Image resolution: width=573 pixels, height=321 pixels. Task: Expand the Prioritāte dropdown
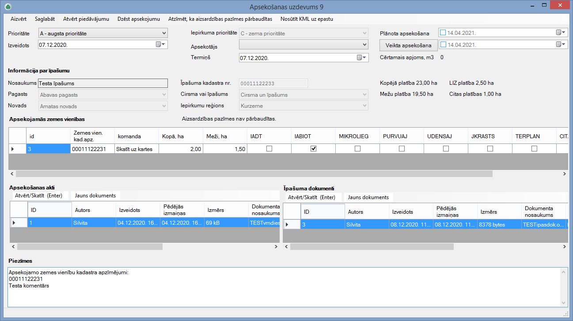(164, 33)
